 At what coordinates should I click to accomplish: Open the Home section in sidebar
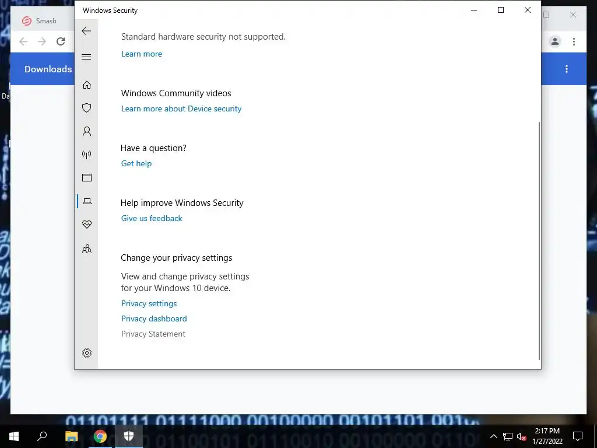pos(87,85)
